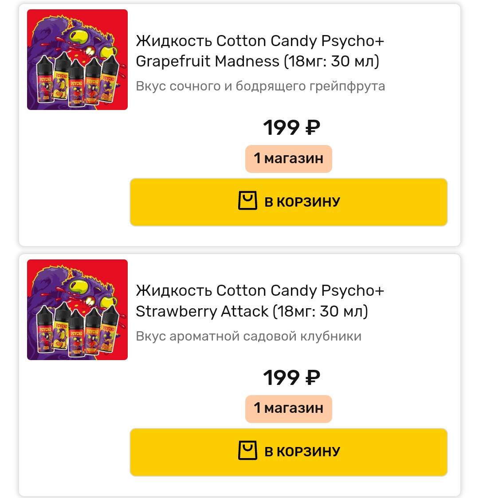Click the shopping bag icon for Strawberry Attack
This screenshot has width=479, height=498.
[x=247, y=451]
